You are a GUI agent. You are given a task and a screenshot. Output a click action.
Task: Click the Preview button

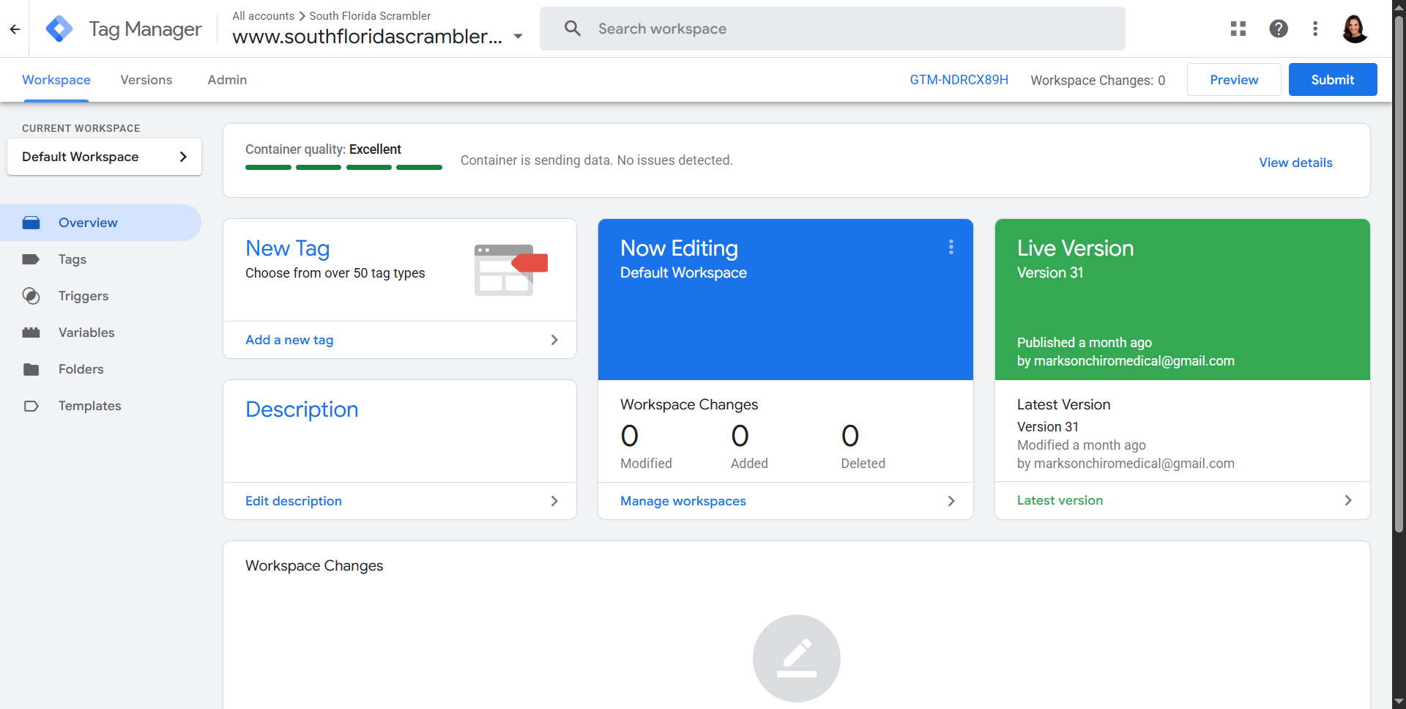point(1234,80)
